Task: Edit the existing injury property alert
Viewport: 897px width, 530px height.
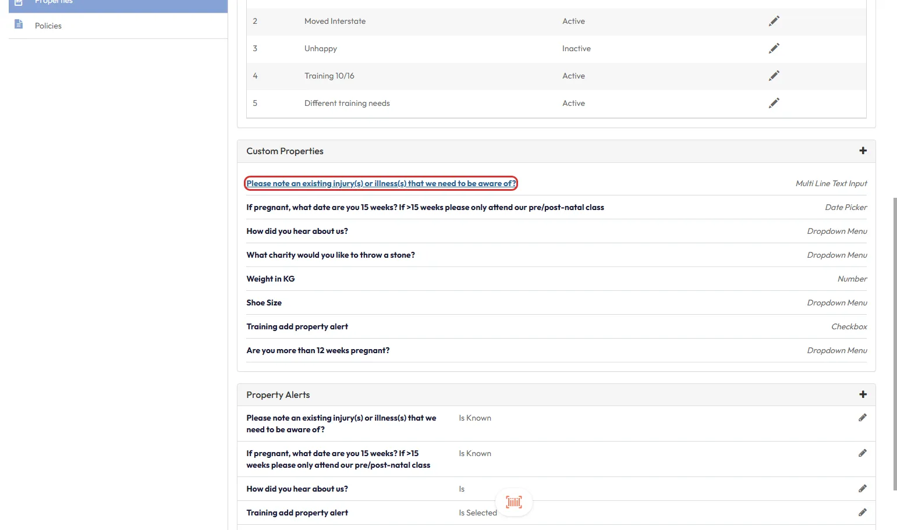Action: pyautogui.click(x=862, y=418)
